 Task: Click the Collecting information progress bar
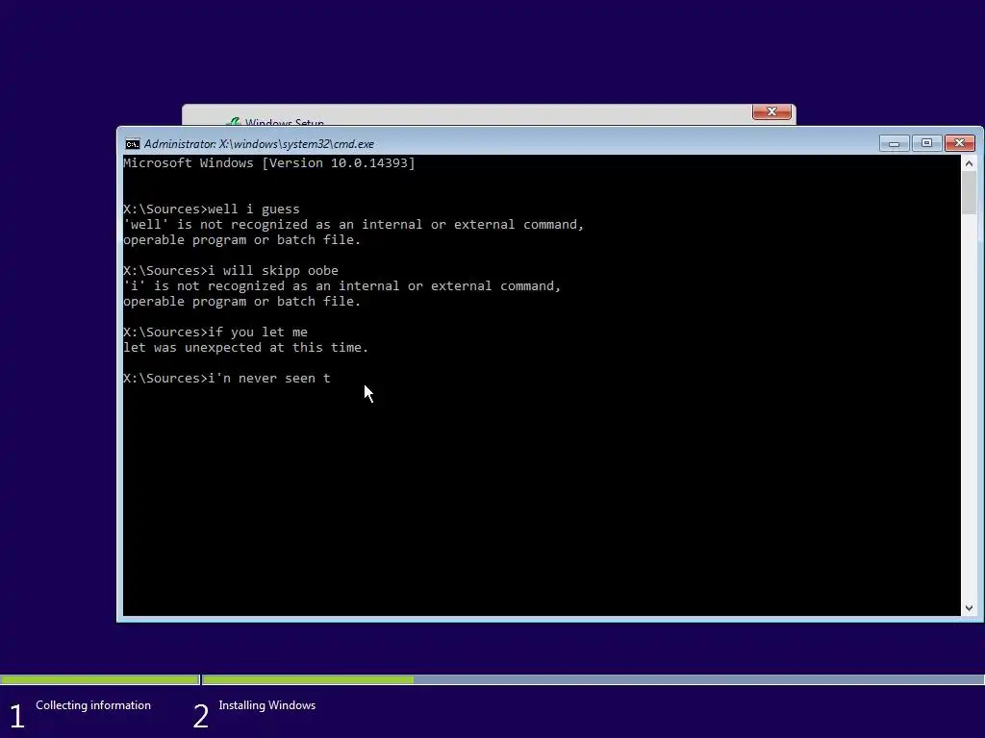click(100, 679)
